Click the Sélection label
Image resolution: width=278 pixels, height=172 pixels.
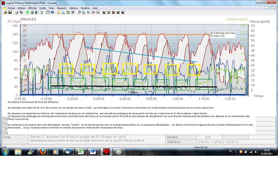[x=174, y=142]
